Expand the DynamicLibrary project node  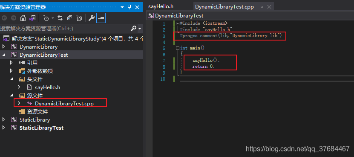[3, 47]
